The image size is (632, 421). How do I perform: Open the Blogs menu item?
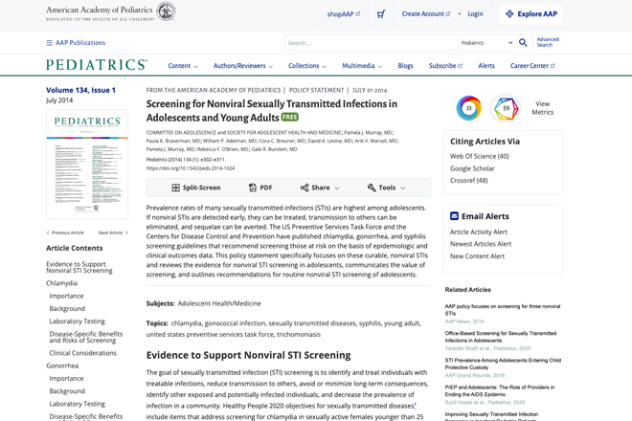pyautogui.click(x=405, y=66)
